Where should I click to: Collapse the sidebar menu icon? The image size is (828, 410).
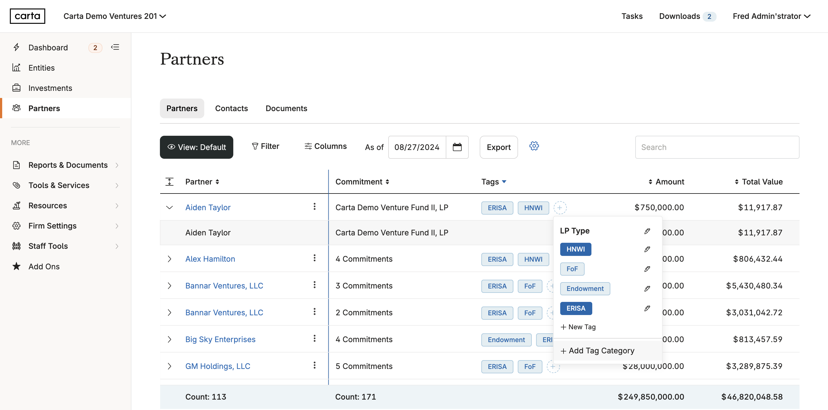pos(115,47)
